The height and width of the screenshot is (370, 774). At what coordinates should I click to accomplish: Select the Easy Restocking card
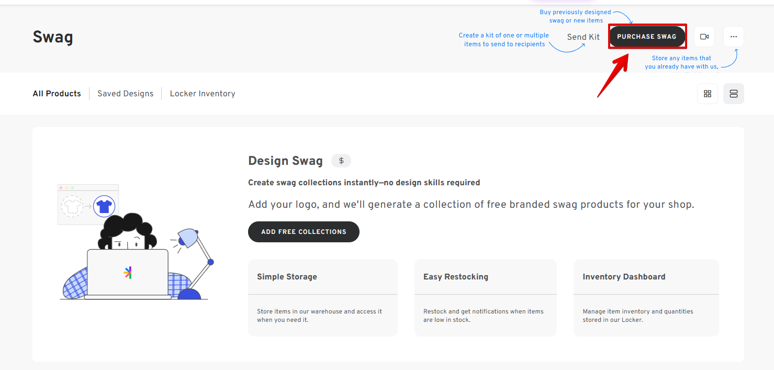pos(485,297)
